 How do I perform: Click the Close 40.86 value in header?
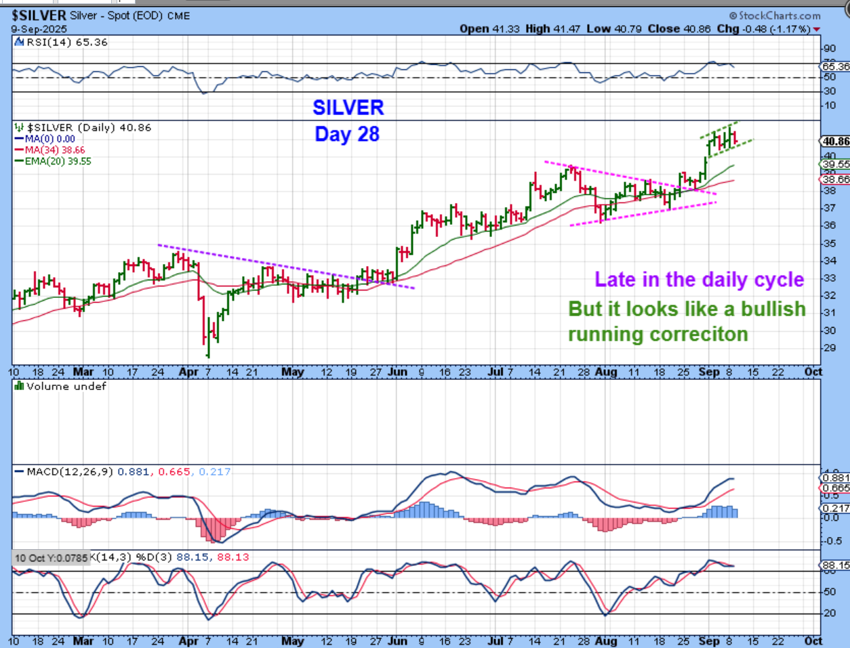point(679,28)
